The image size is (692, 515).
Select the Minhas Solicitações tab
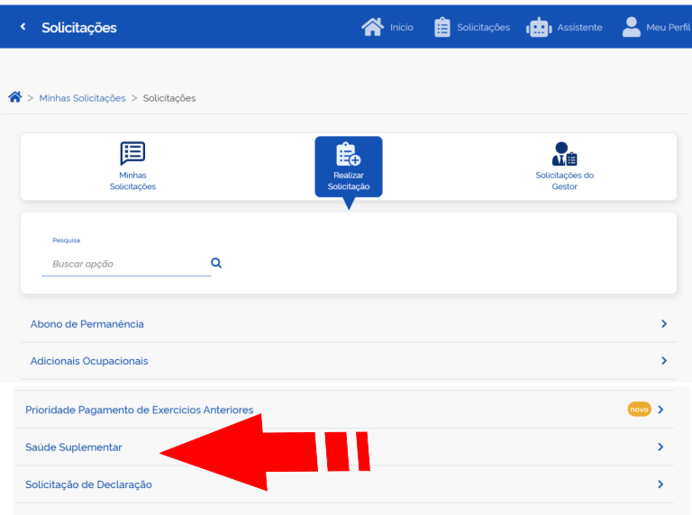coord(132,167)
